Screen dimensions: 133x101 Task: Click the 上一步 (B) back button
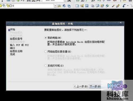(x=81, y=86)
